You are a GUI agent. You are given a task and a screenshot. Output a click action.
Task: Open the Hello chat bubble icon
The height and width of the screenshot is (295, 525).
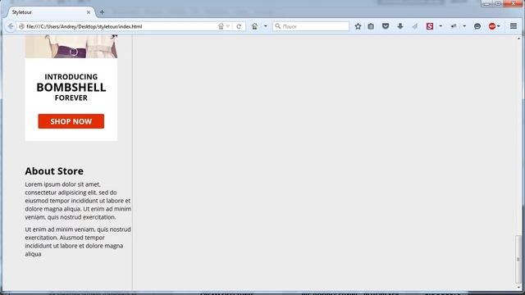tap(477, 26)
